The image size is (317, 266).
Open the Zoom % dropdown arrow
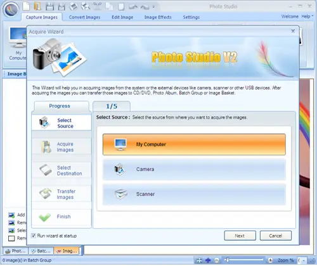[304, 260]
